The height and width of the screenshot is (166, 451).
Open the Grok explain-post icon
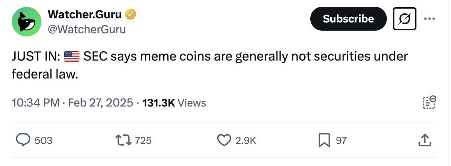[404, 19]
